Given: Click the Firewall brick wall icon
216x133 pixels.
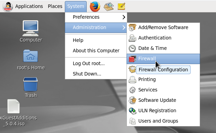Looking at the screenshot, I should coord(132,59).
